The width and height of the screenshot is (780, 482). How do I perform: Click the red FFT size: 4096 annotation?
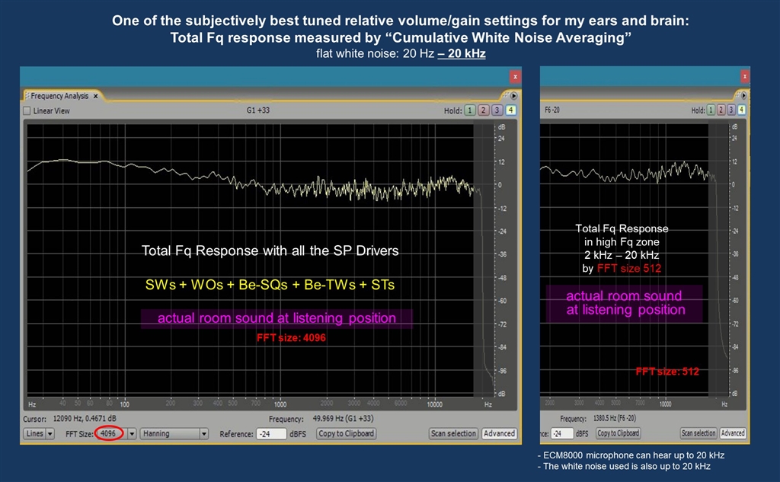click(x=291, y=338)
